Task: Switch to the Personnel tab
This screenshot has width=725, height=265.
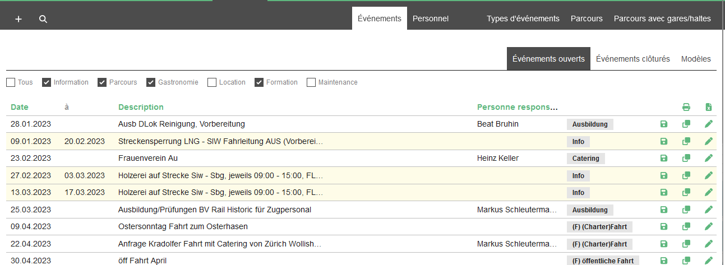Action: (x=430, y=18)
